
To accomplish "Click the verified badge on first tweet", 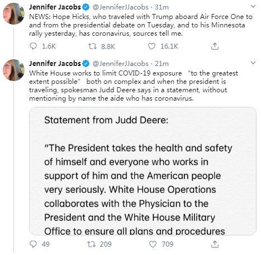I will click(86, 7).
